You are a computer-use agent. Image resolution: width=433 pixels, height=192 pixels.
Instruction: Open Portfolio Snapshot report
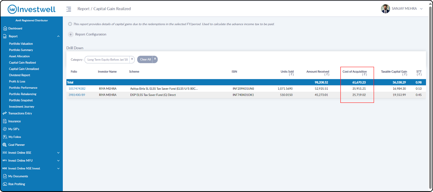tap(21, 100)
